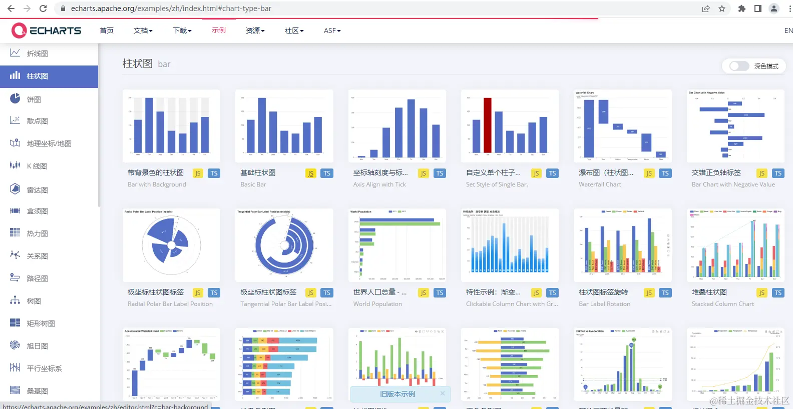
Task: Select the treemap 矩形树图 icon
Action: pos(15,322)
